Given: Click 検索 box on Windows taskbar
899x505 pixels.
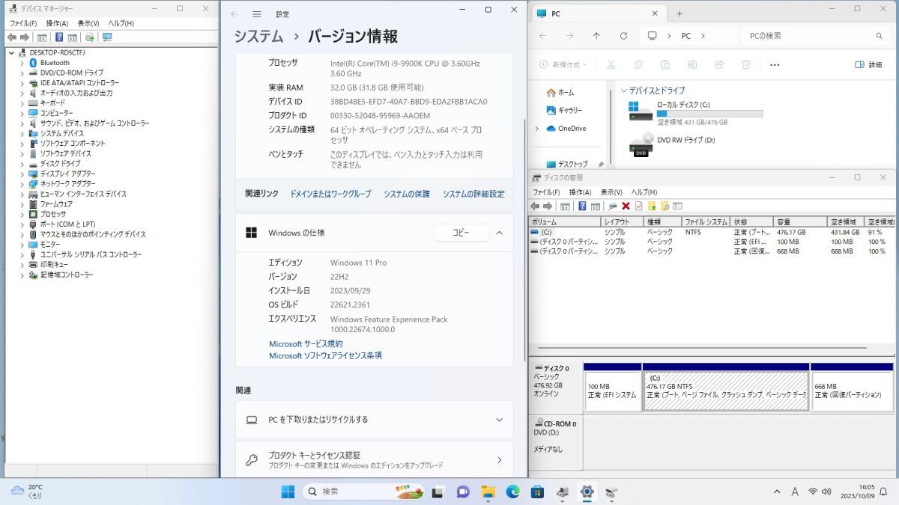Looking at the screenshot, I should coord(364,492).
